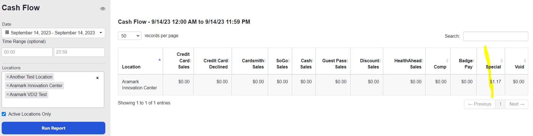Sort table by Location column arrow

tap(160, 59)
